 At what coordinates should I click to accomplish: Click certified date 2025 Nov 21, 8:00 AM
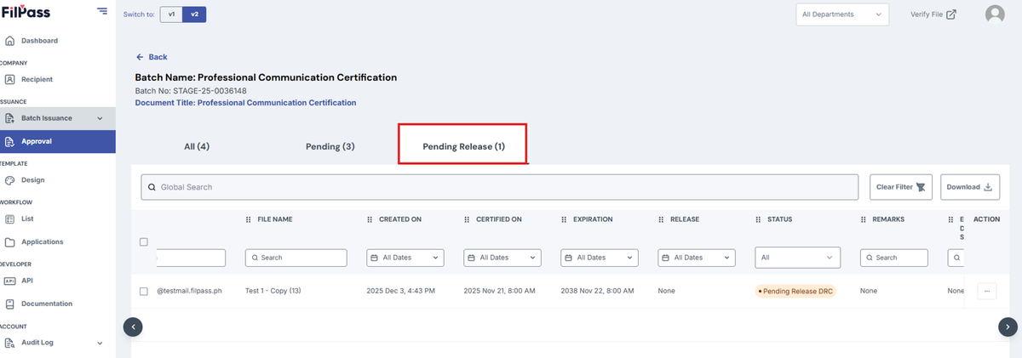click(x=499, y=291)
